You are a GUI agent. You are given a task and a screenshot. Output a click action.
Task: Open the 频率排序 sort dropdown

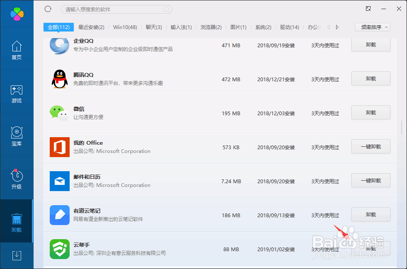tap(373, 27)
